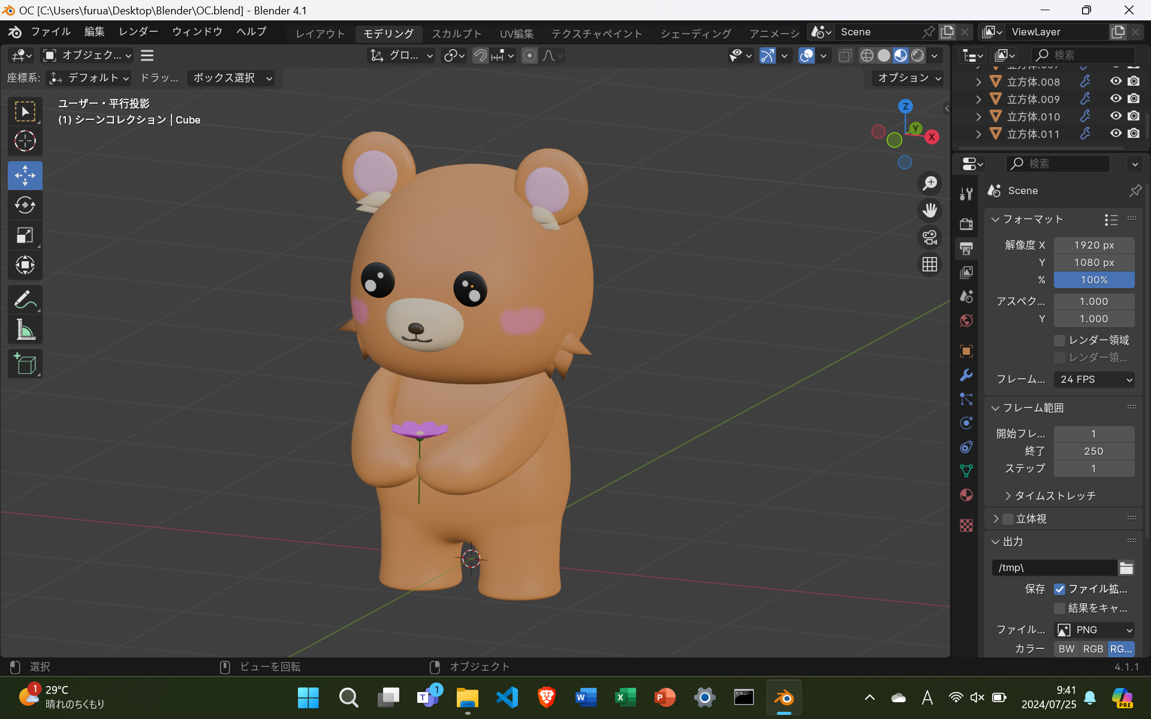Open the 24 FPS frame rate dropdown
The width and height of the screenshot is (1151, 719).
click(1093, 379)
